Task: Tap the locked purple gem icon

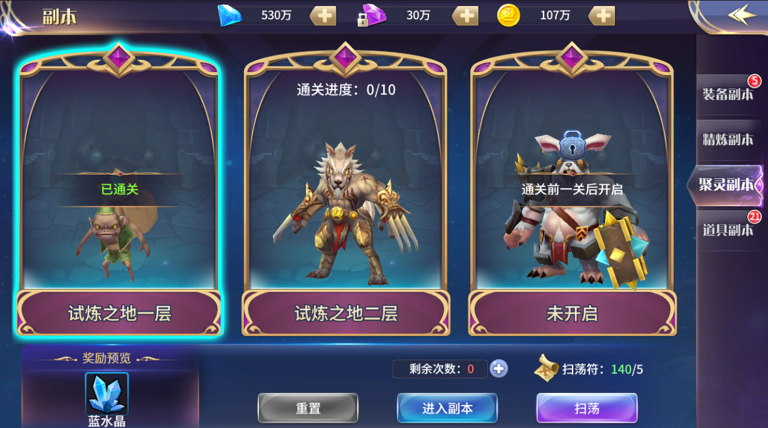Action: 371,16
